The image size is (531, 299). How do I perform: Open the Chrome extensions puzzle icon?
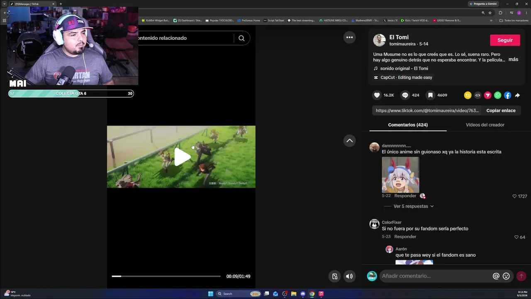pyautogui.click(x=500, y=13)
